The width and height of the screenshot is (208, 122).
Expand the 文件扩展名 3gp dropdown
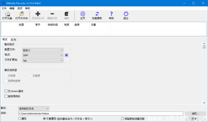[x=43, y=60]
